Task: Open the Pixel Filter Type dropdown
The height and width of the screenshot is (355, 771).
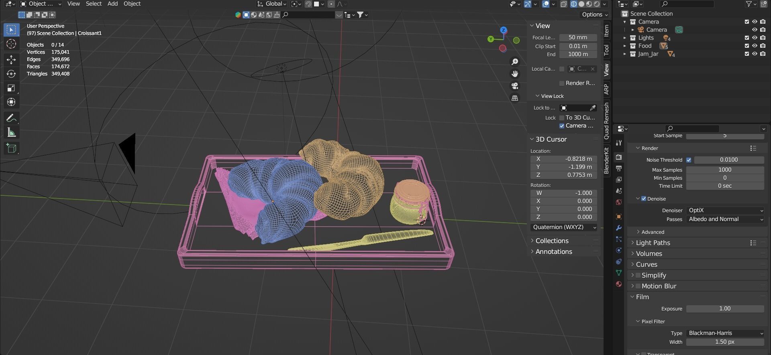Action: click(725, 333)
